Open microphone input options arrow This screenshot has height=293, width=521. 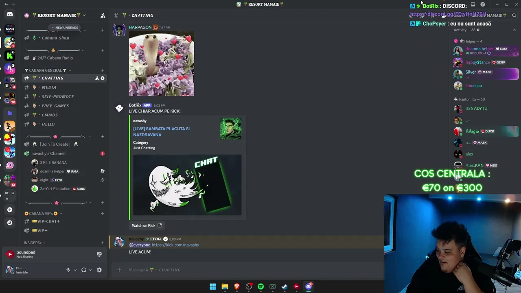pos(75,270)
